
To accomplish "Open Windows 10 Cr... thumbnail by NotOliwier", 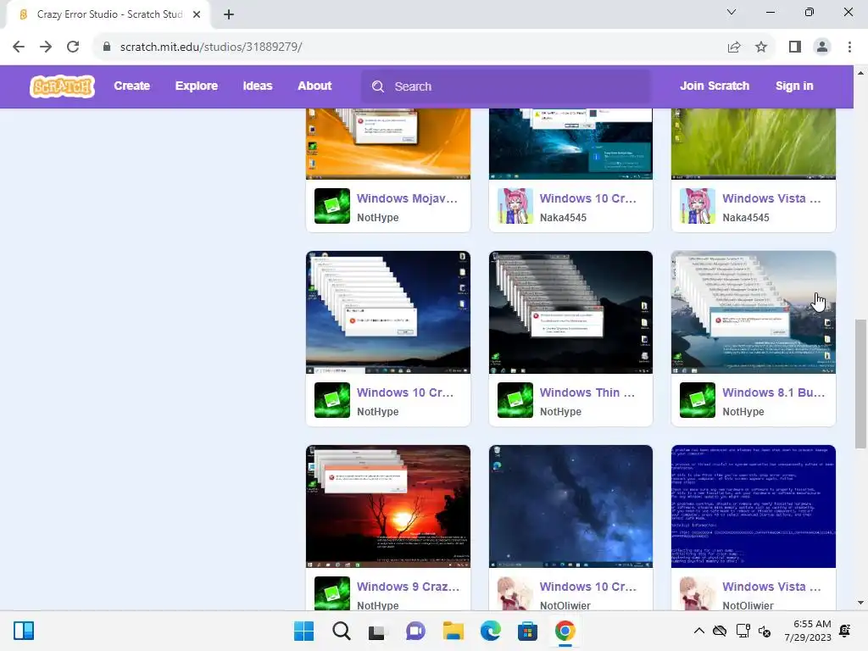I will pos(570,507).
